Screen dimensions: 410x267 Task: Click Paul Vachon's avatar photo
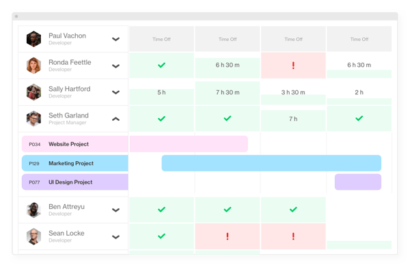33,39
